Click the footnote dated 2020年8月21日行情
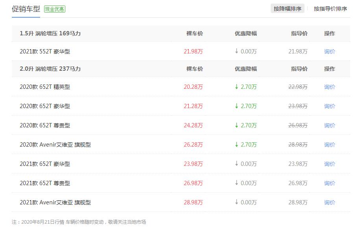 (x=79, y=222)
